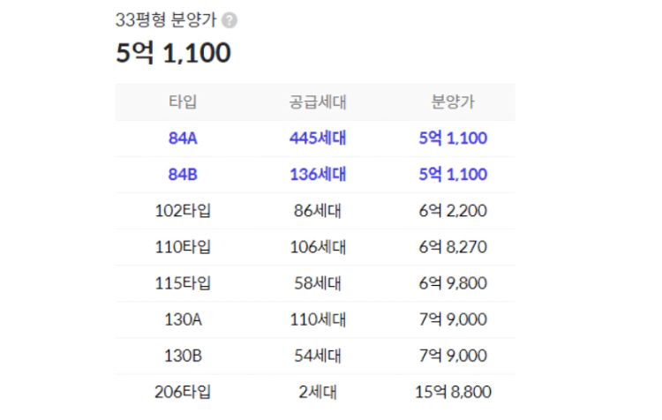Click the 5억 1,100 price for 84A
The image size is (662, 420).
click(x=453, y=138)
